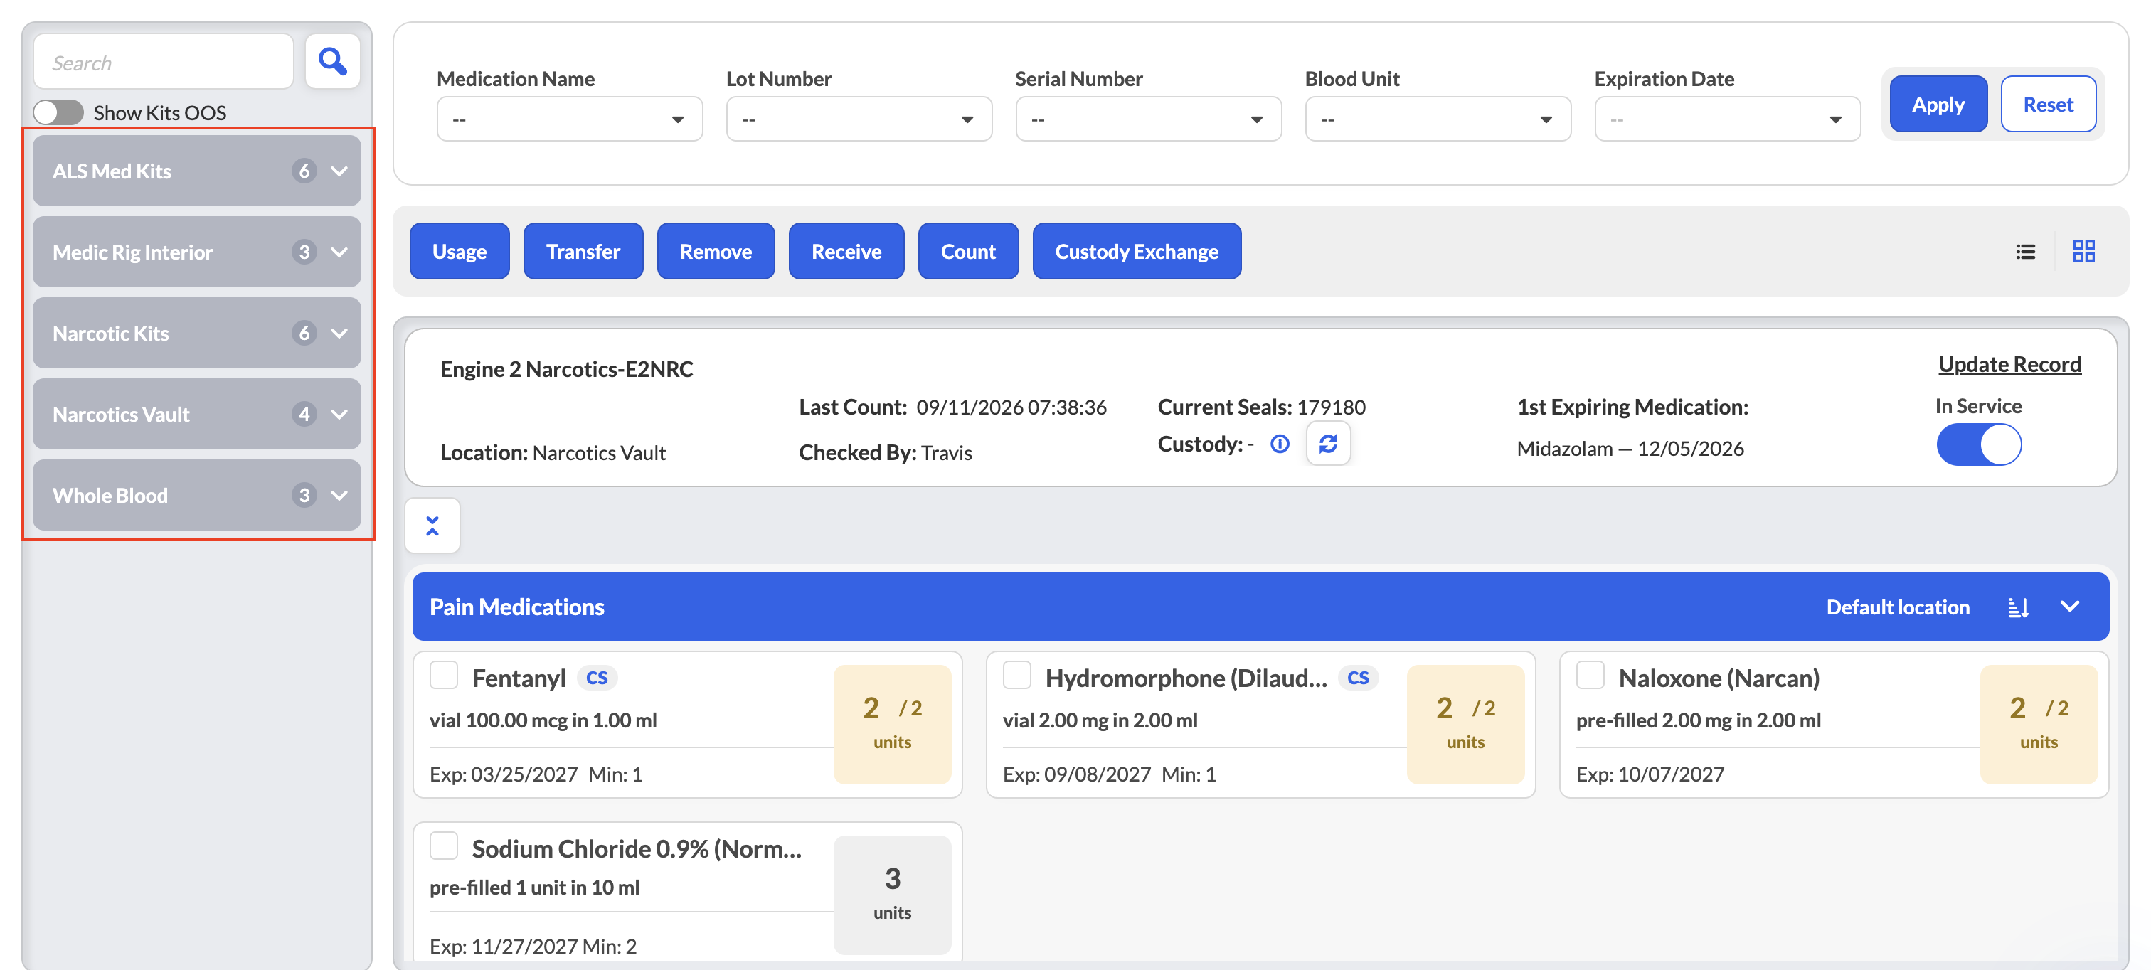Check the Sodium Chloride 0.9% checkbox

[x=443, y=845]
